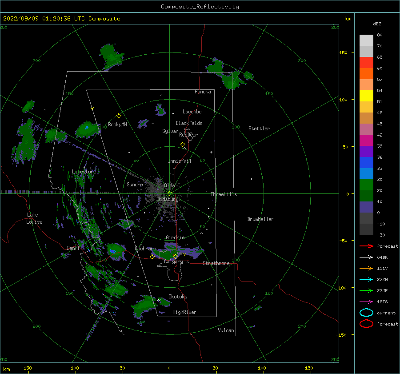The image size is (400, 374).
Task: Pick the green 22JP arrow legend icon
Action: 366,290
